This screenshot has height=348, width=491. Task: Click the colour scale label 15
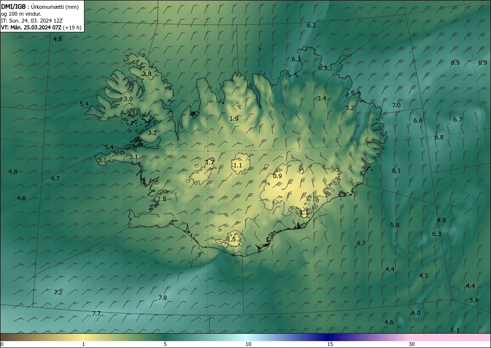click(330, 345)
